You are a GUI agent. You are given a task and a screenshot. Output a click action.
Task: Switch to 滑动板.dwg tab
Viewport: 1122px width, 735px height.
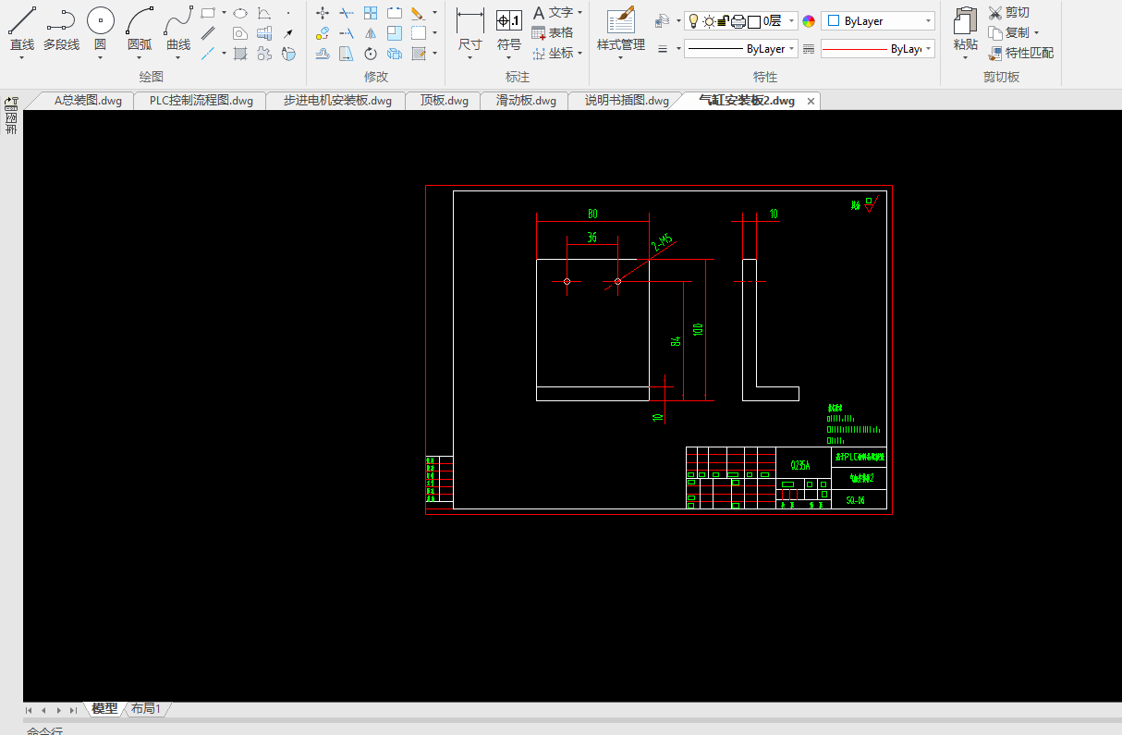pyautogui.click(x=526, y=101)
